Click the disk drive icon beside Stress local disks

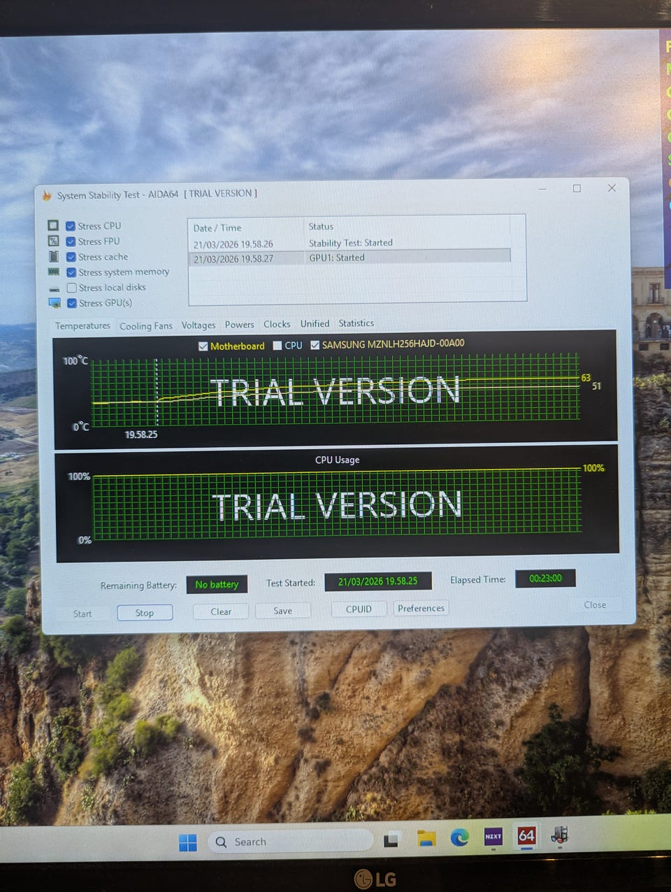point(55,288)
